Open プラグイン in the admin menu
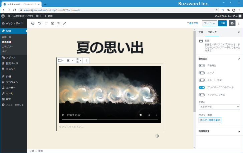Screen dimensions: 243x153 click(13, 82)
